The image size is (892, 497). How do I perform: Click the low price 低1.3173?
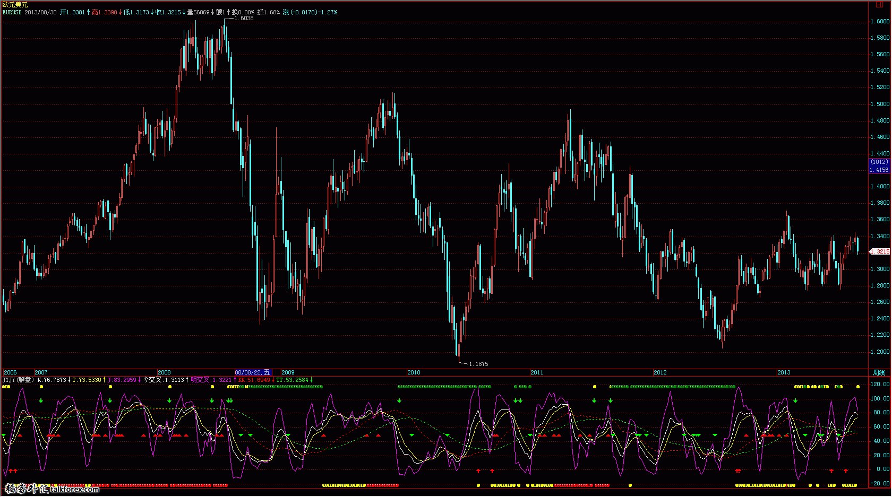pyautogui.click(x=136, y=12)
